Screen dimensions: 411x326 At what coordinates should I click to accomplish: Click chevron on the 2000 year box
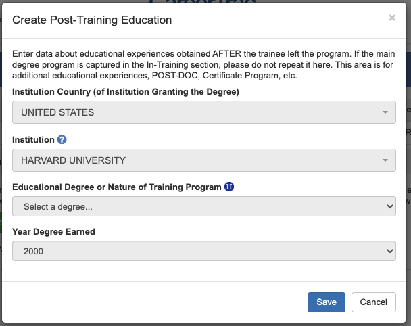389,251
